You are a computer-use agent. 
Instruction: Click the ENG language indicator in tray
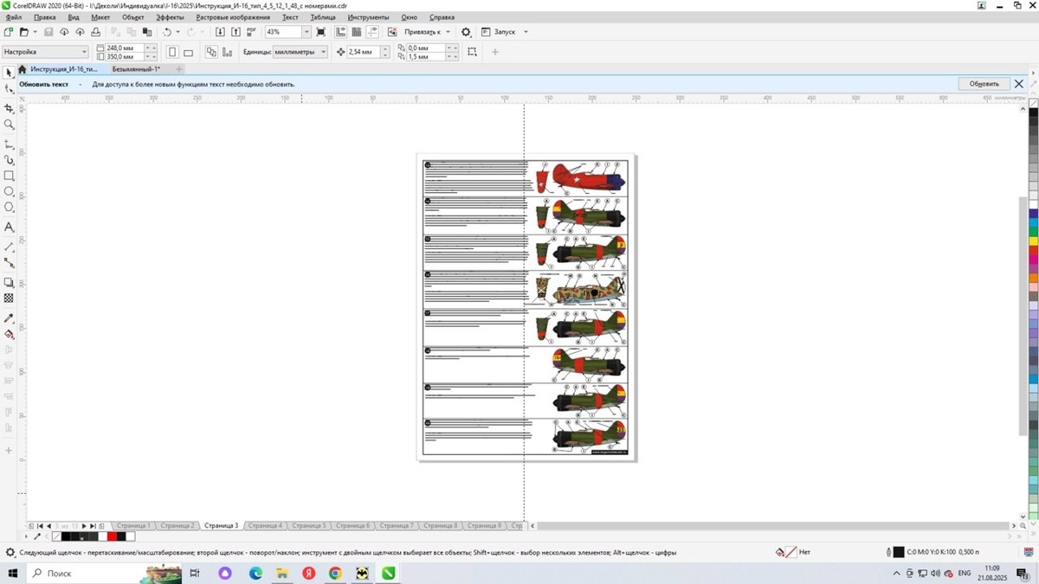[964, 573]
